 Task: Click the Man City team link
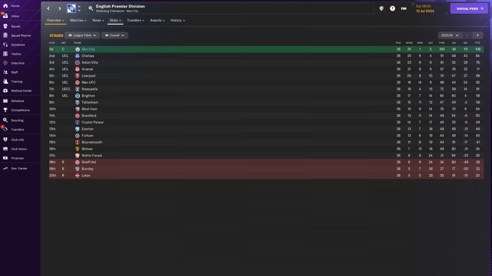(88, 49)
